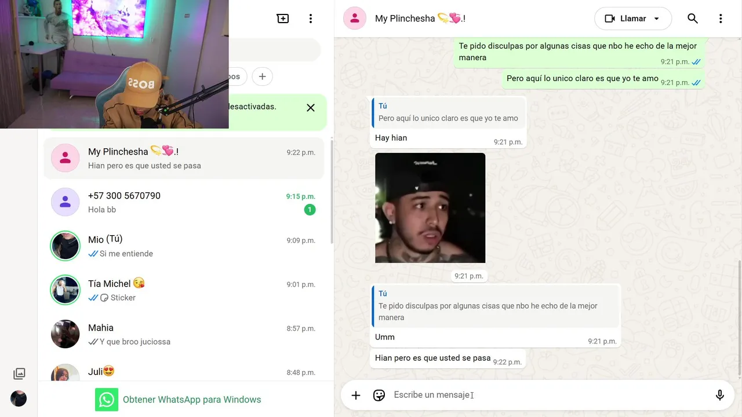The height and width of the screenshot is (417, 742).
Task: Select the Mahia chat
Action: pyautogui.click(x=184, y=334)
